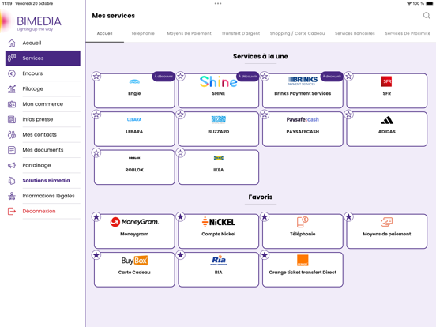Open the ROBLOX service card
This screenshot has width=436, height=327.
click(x=134, y=167)
